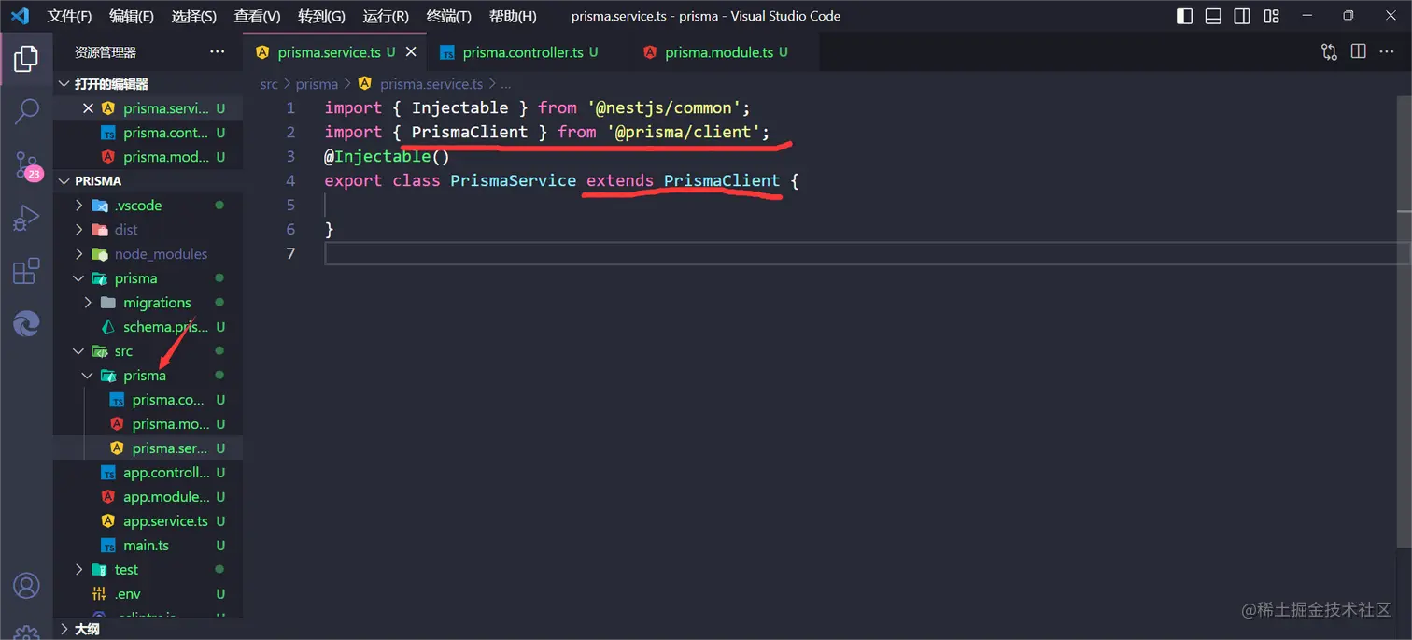Click prisma.service.ts in breadcrumb
1412x640 pixels.
coord(431,84)
